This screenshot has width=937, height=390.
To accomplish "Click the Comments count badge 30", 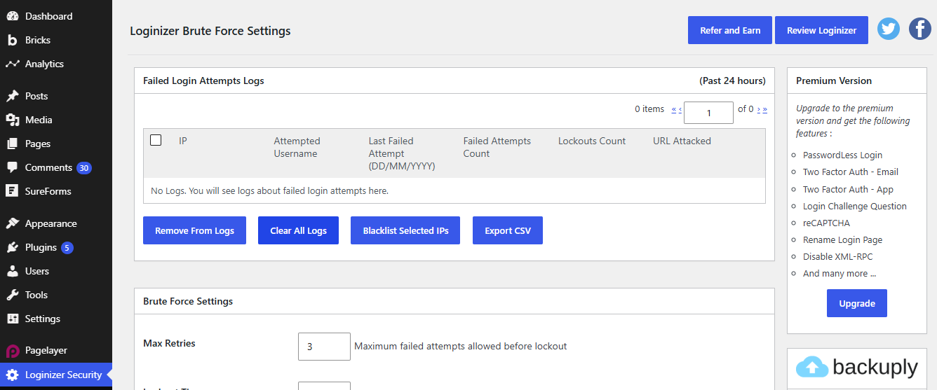I will [x=84, y=168].
